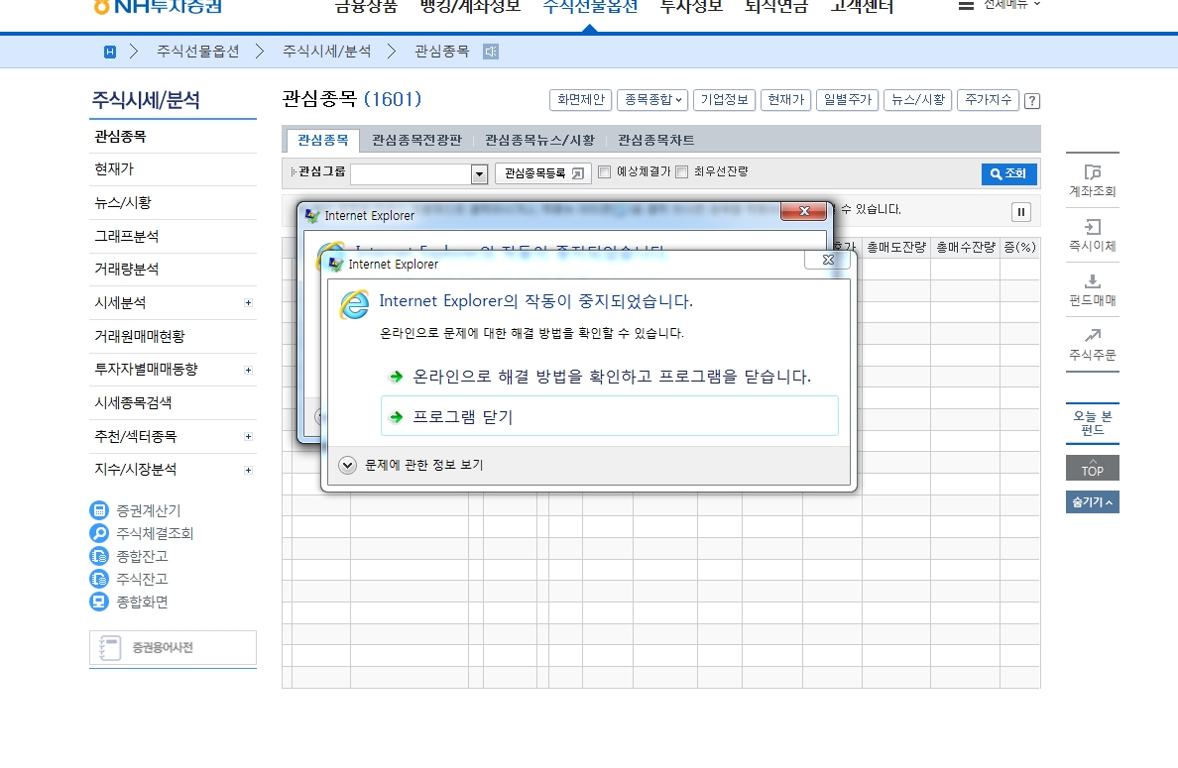Image resolution: width=1178 pixels, height=768 pixels.
Task: Click the blue 조회 search button
Action: pos(1009,174)
